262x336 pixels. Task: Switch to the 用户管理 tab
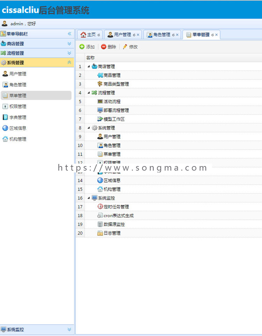(x=122, y=35)
